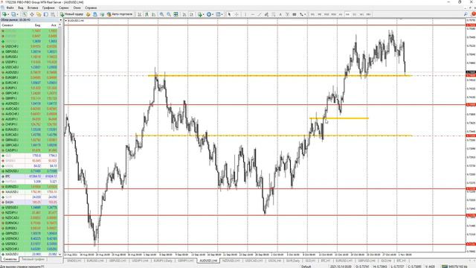This screenshot has height=268, width=476.
Task: Select the vertical line tool
Action: 245,14
